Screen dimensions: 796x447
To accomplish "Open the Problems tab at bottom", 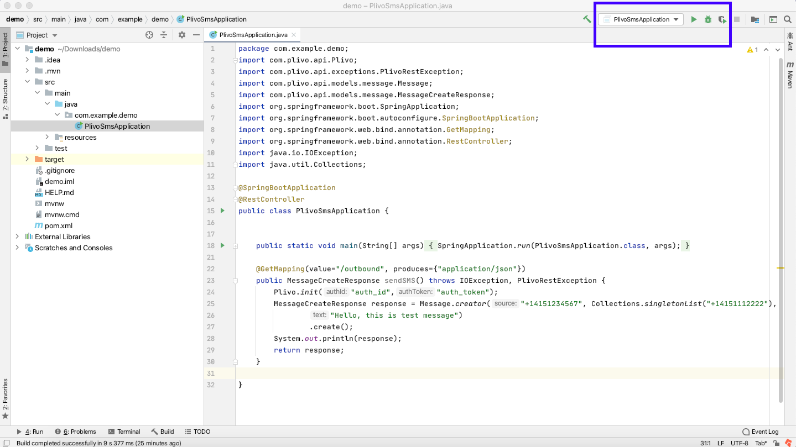I will point(76,432).
